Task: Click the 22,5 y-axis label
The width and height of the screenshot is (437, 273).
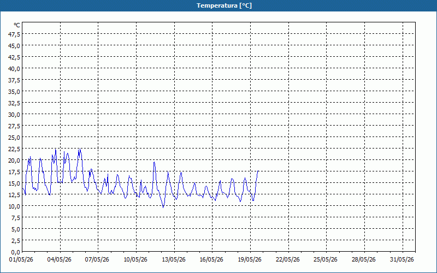Action: pos(15,149)
